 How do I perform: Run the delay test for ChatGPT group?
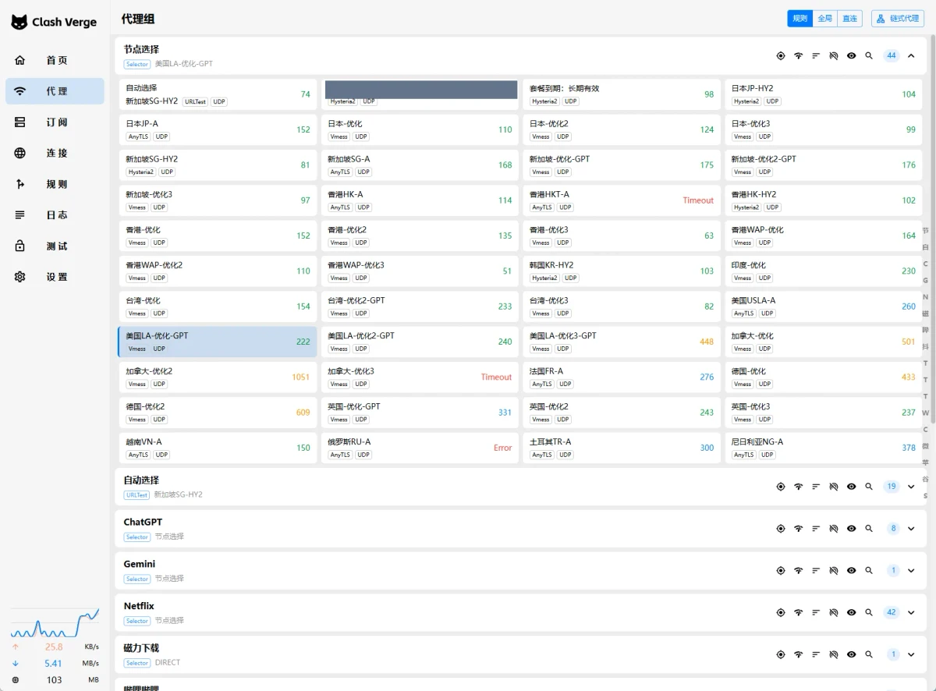(798, 529)
